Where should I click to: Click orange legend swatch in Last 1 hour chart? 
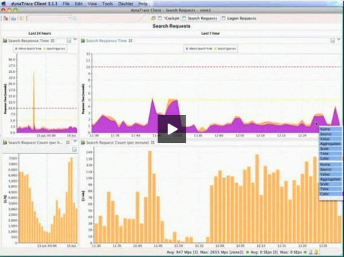(215, 49)
